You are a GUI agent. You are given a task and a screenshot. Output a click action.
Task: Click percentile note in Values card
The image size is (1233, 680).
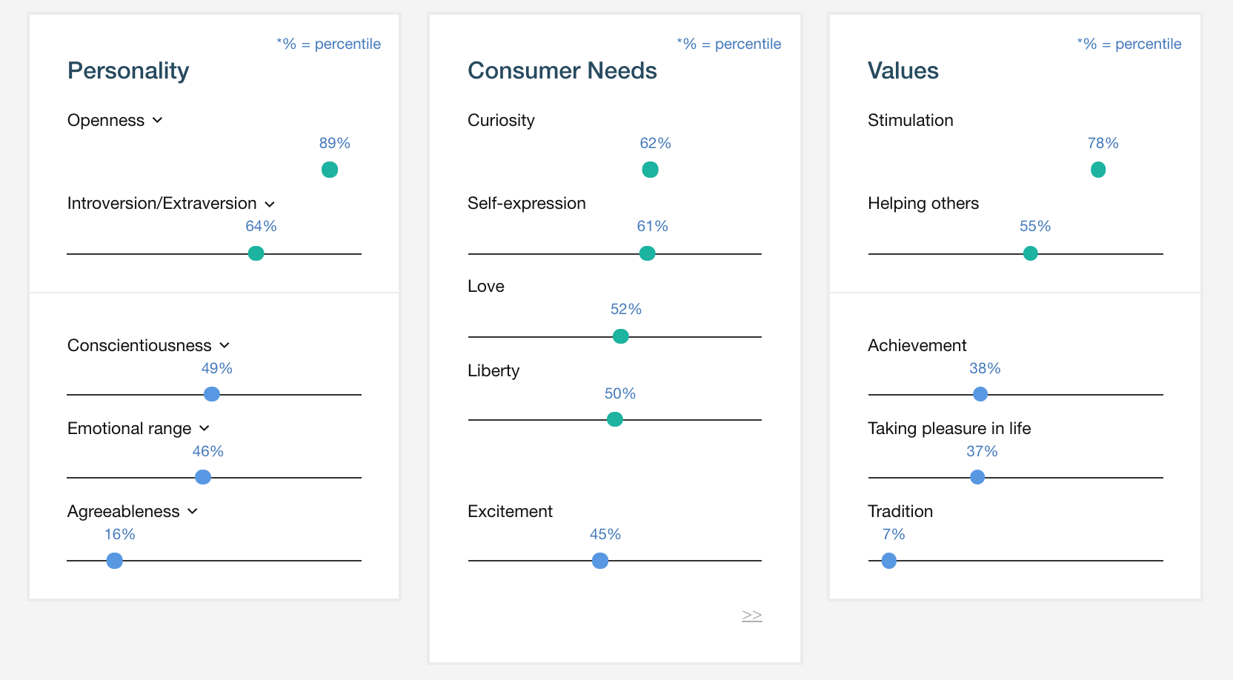1129,44
